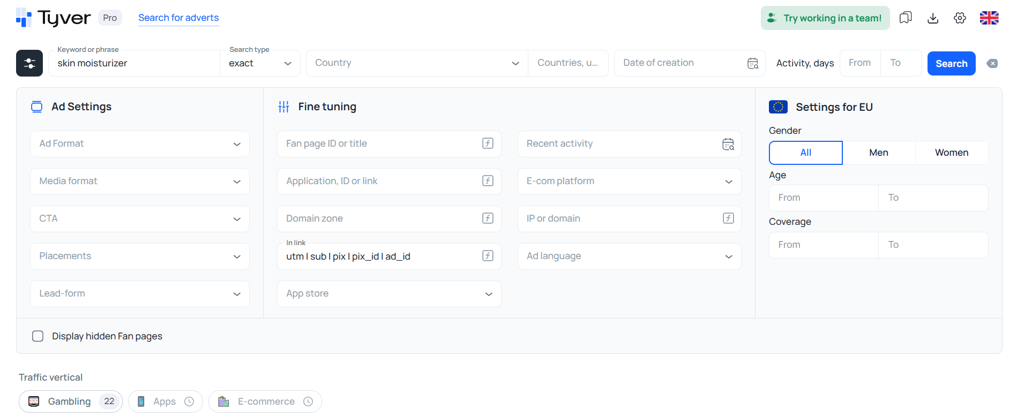Clear search with the backspace icon
This screenshot has height=417, width=1017.
pos(992,63)
